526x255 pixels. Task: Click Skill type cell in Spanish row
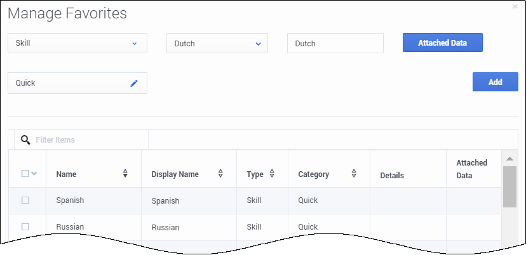point(254,200)
